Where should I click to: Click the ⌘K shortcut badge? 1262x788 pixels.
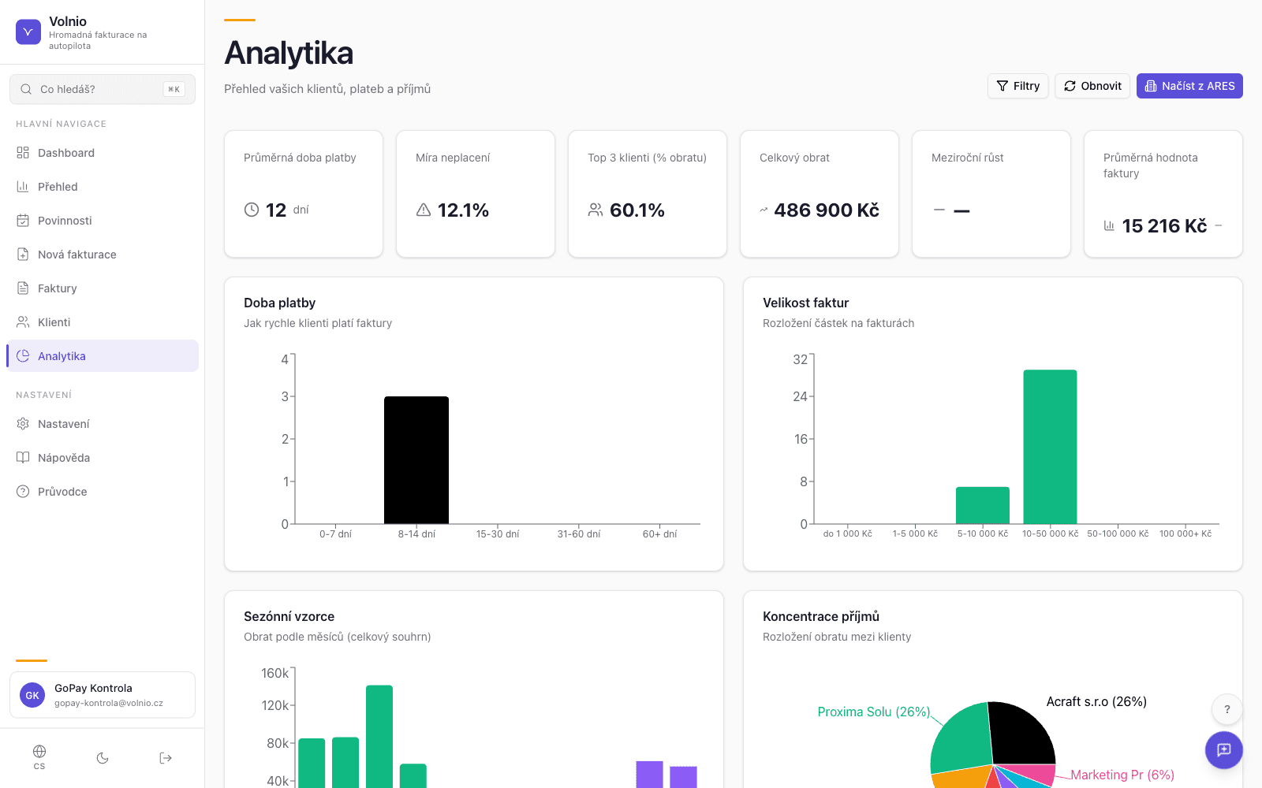[x=174, y=89]
